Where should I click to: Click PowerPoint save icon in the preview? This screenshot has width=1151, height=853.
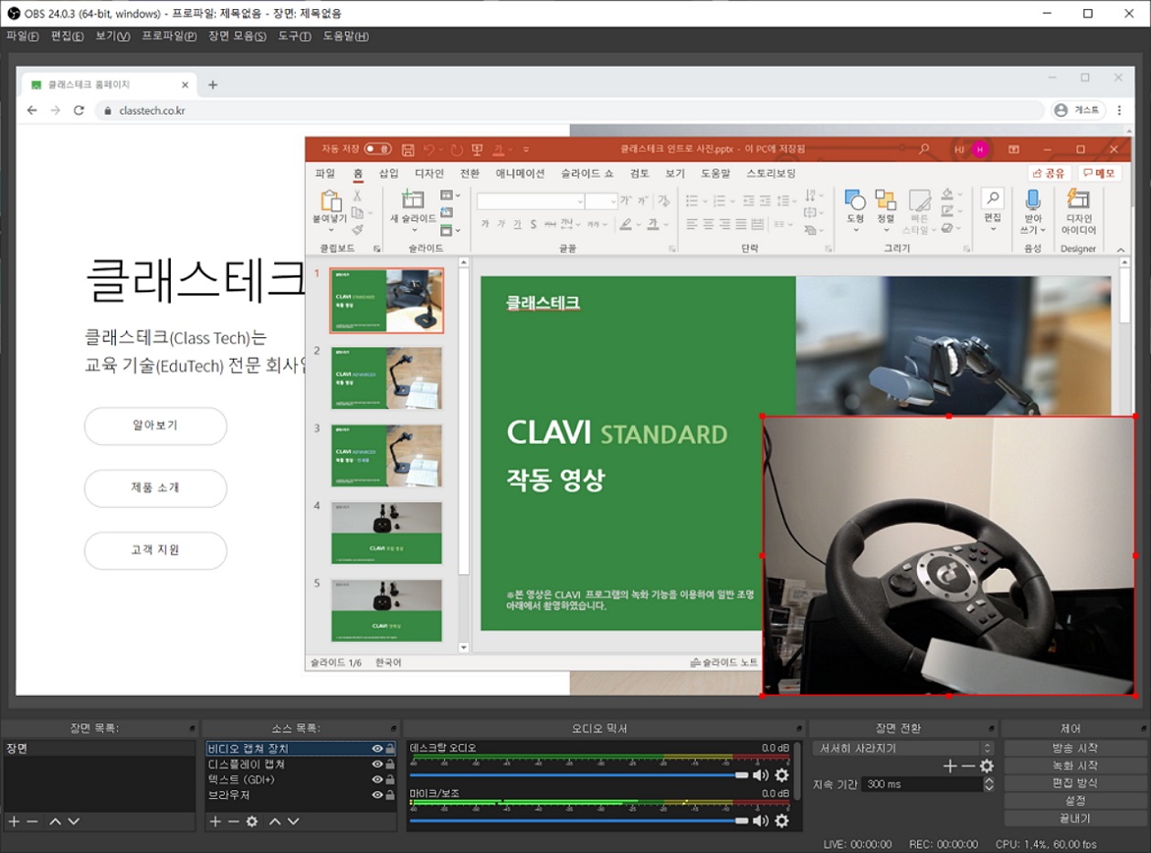[408, 149]
